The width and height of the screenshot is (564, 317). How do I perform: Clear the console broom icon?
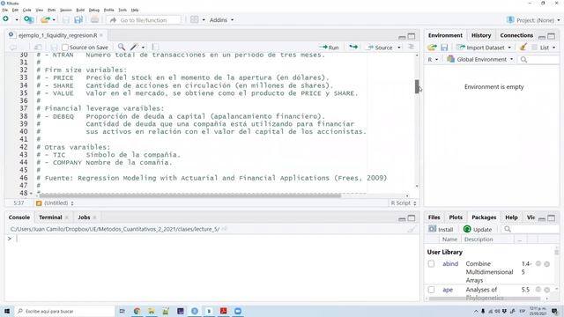412,229
